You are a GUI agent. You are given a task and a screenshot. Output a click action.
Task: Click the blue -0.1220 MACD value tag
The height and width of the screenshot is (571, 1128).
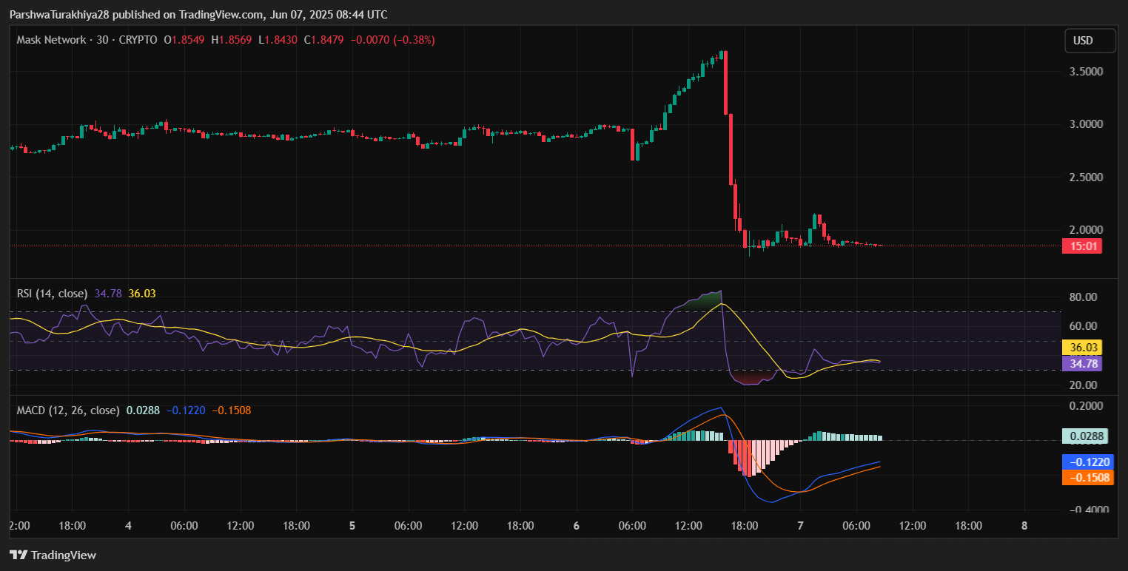click(1087, 462)
